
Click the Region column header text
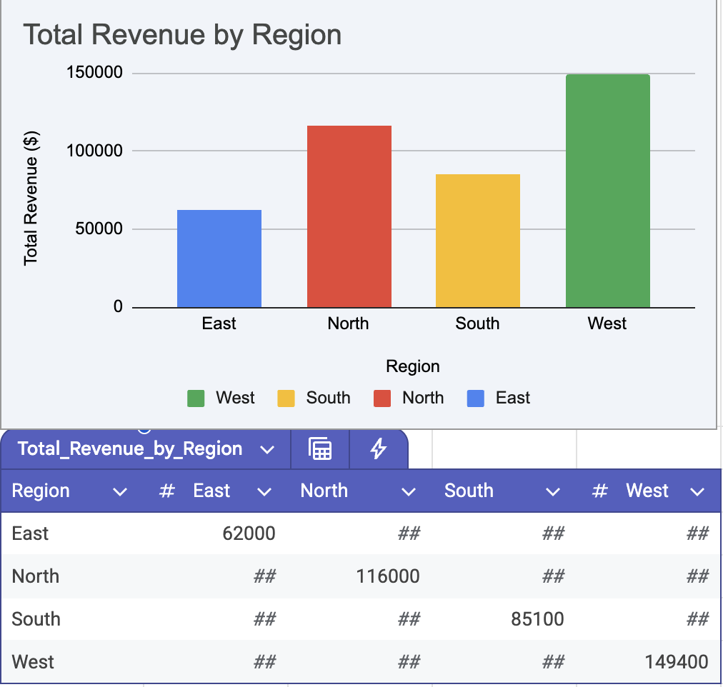coord(41,491)
